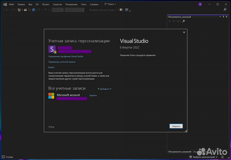Open the Поиск search box
The height and width of the screenshot is (160, 231).
110,4
